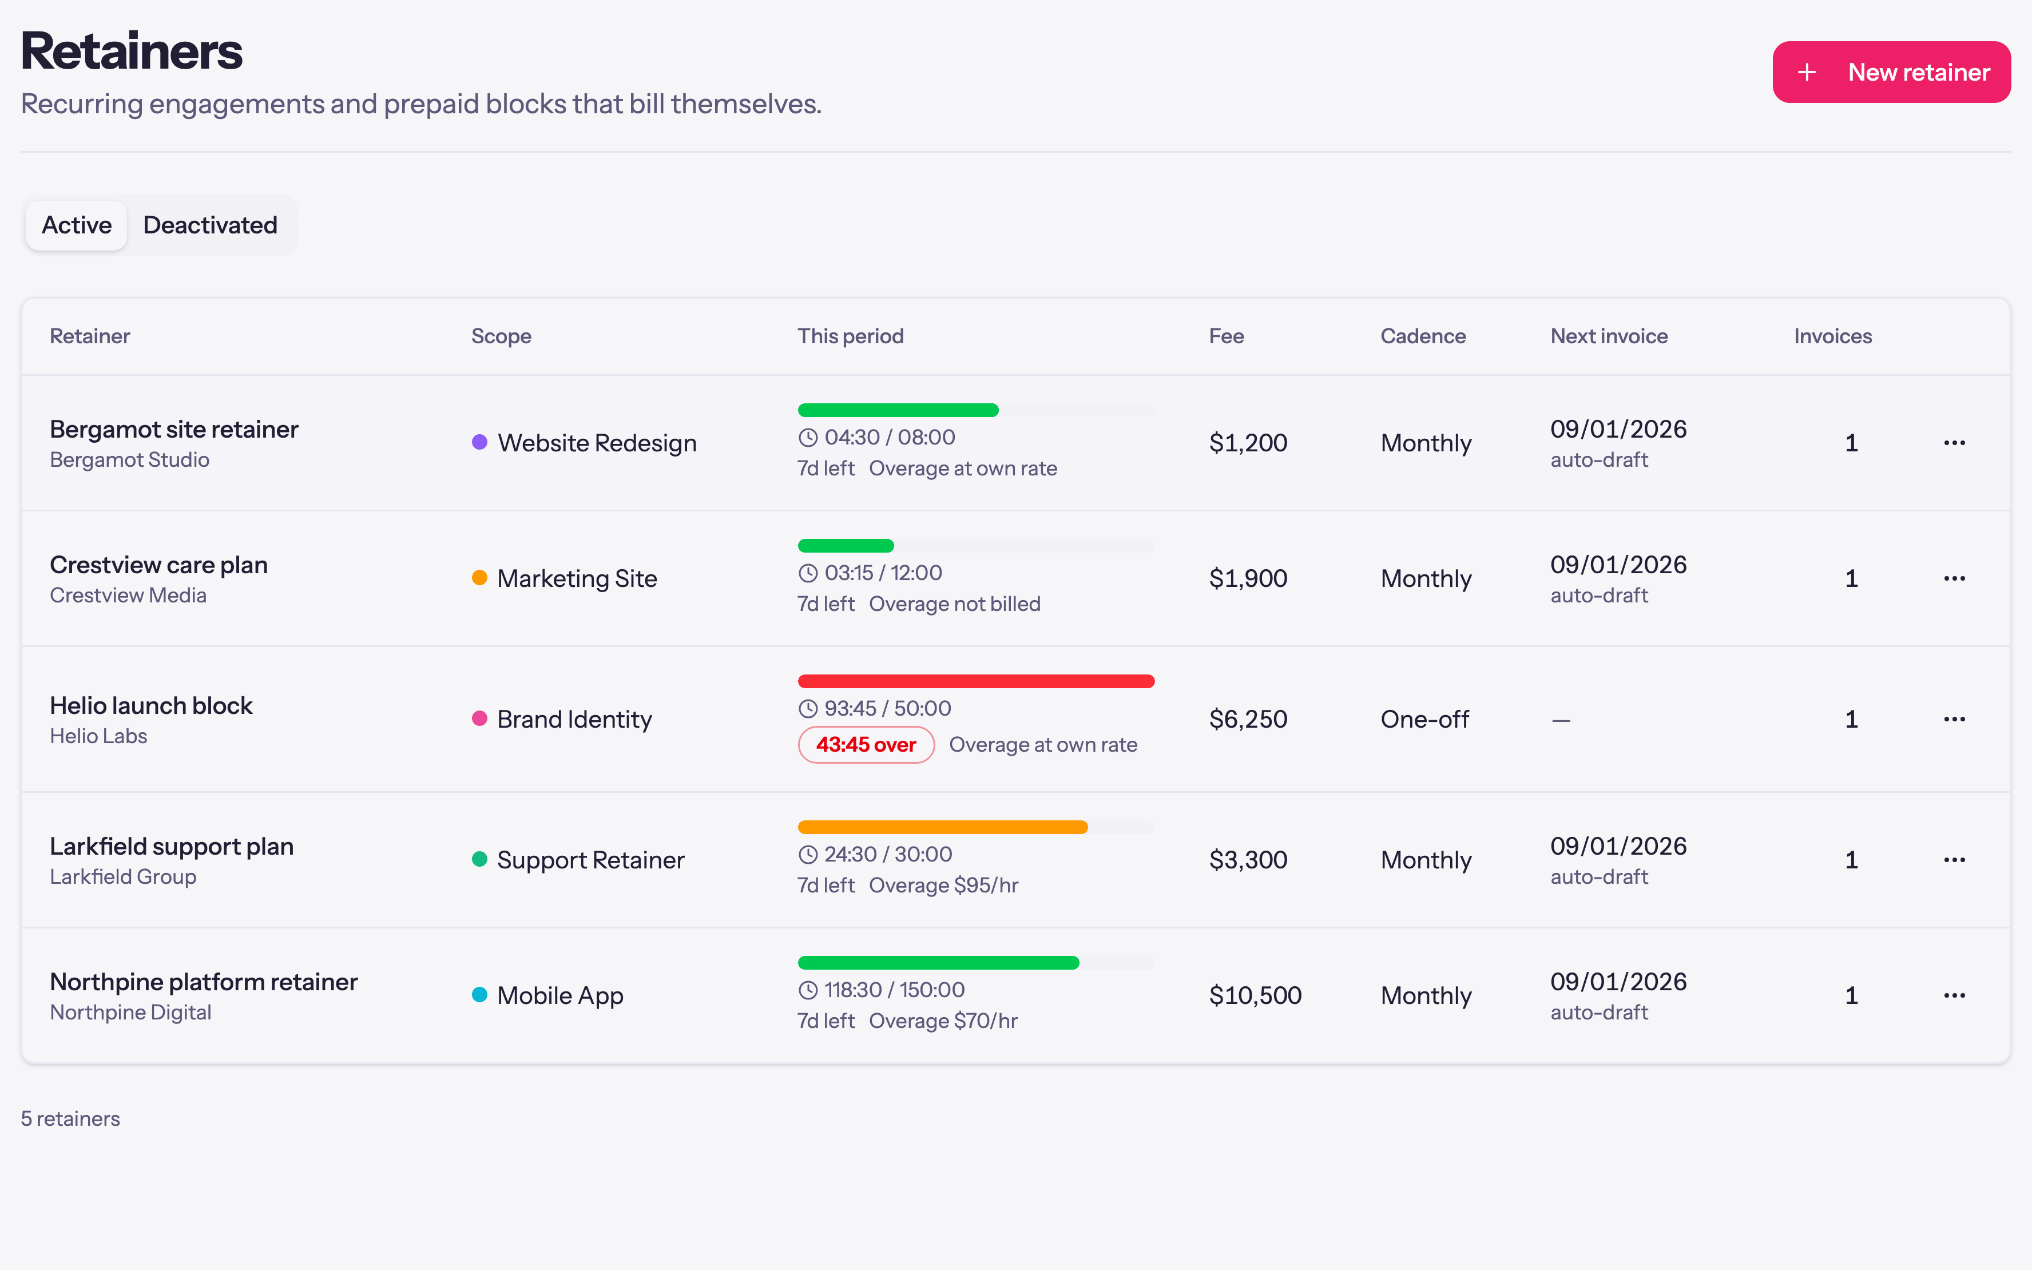Click the Overage $70/hr text
Viewport: 2032px width, 1270px height.
tap(943, 1021)
